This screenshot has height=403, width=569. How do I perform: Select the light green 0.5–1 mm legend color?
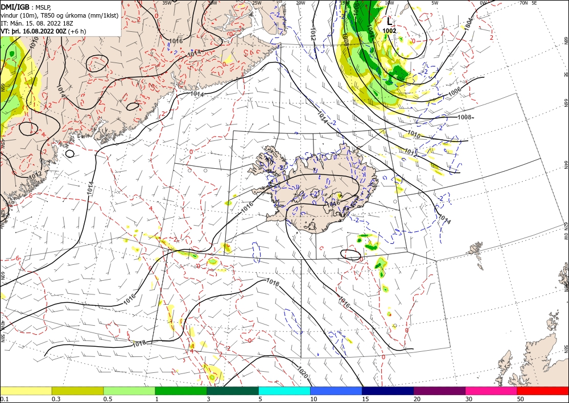(x=129, y=390)
